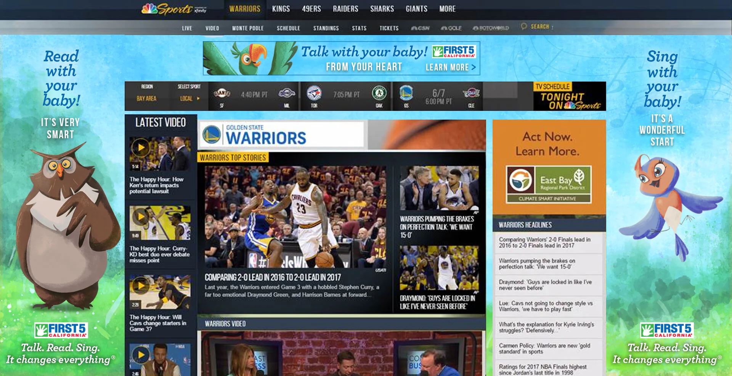The image size is (732, 376).
Task: Open Kerr and Curry story thumbnail
Action: pos(439,188)
